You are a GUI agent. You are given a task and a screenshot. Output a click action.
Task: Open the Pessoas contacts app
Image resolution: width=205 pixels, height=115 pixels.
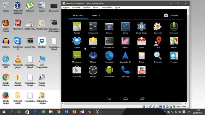[x=174, y=57]
